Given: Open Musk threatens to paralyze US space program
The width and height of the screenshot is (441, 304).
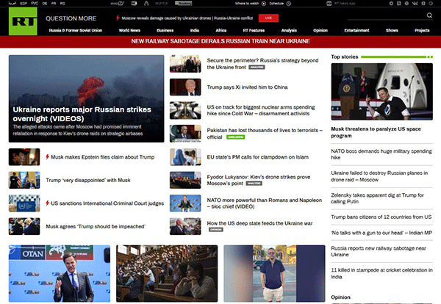Looking at the screenshot, I should click(376, 132).
